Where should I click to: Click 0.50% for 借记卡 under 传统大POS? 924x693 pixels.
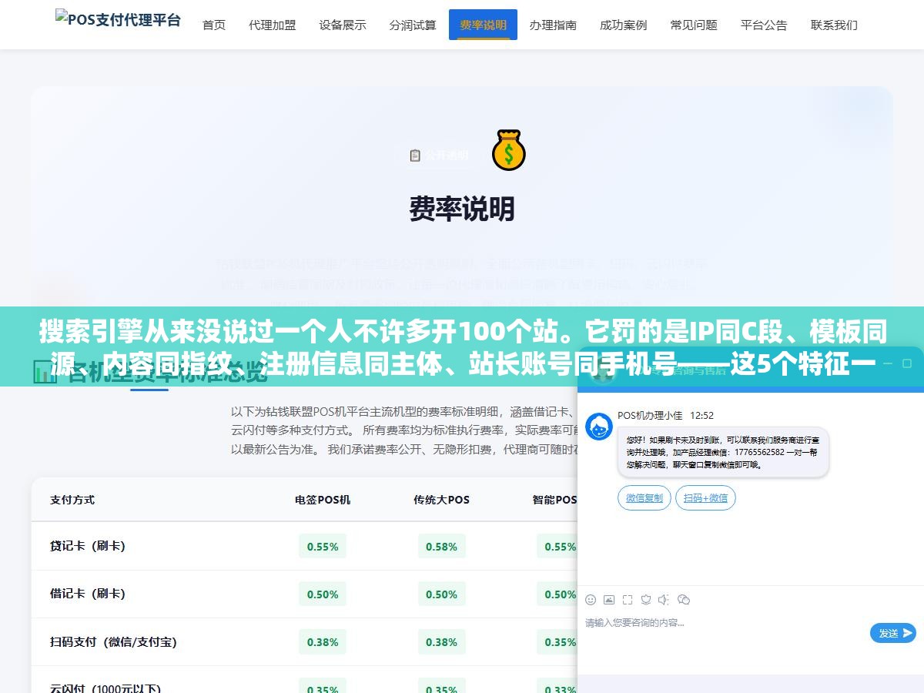(441, 594)
